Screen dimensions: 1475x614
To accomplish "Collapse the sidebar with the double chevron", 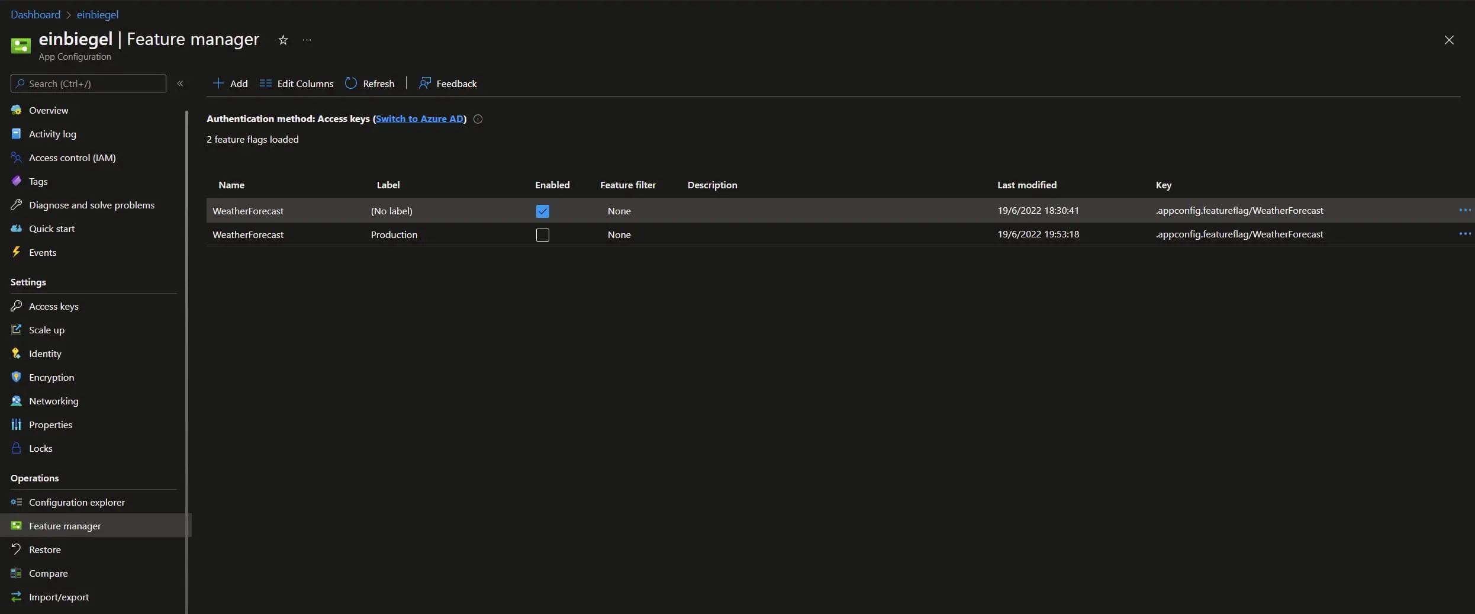I will pyautogui.click(x=180, y=83).
